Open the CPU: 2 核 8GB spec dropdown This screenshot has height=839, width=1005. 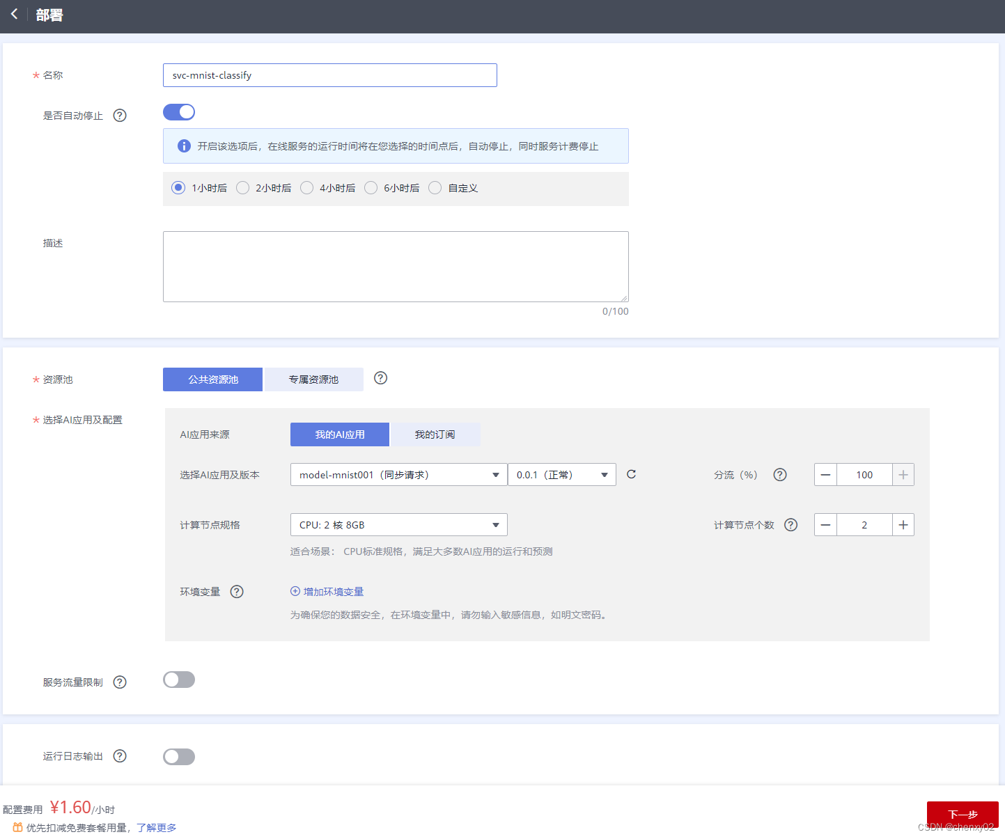tap(398, 525)
